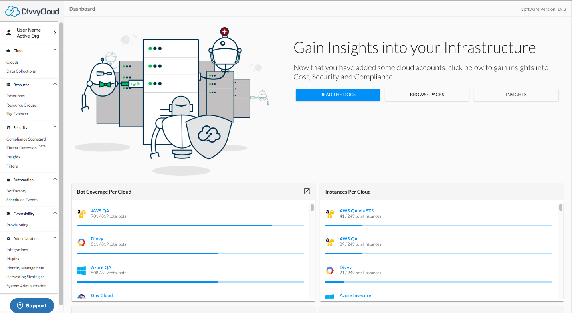Click the Gov Cloud flag icon

[x=81, y=297]
